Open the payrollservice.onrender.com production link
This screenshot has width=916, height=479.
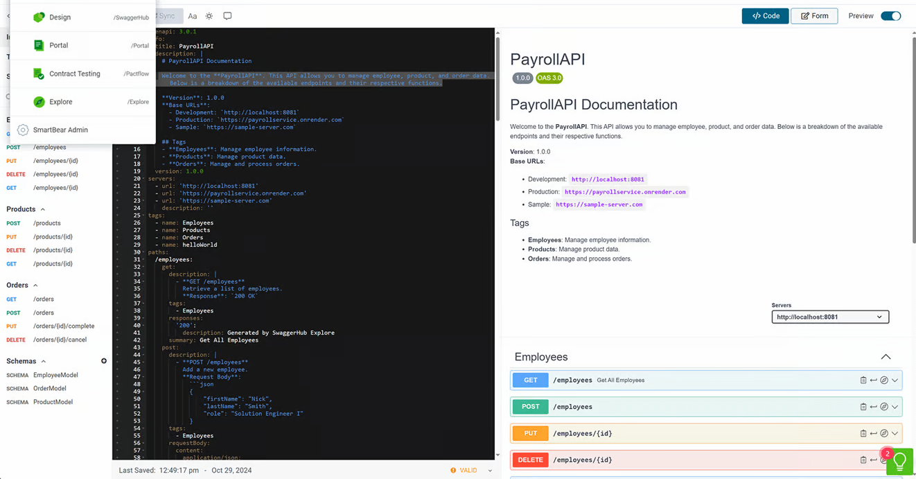coord(624,192)
